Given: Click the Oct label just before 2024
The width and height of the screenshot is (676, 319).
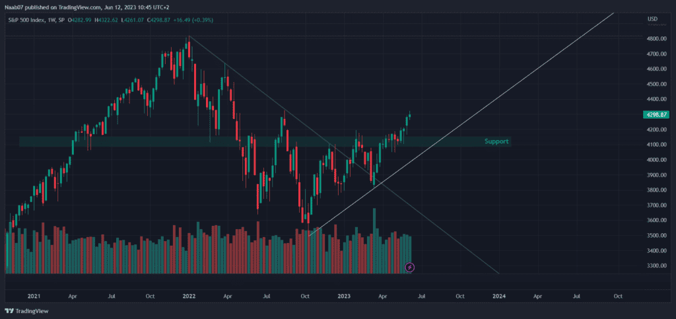Looking at the screenshot, I should coord(460,297).
